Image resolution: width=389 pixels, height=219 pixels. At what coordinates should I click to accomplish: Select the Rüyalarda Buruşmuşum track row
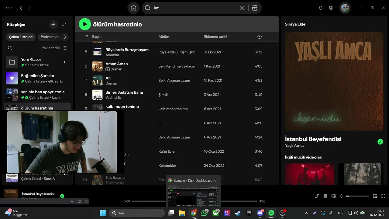(177, 52)
